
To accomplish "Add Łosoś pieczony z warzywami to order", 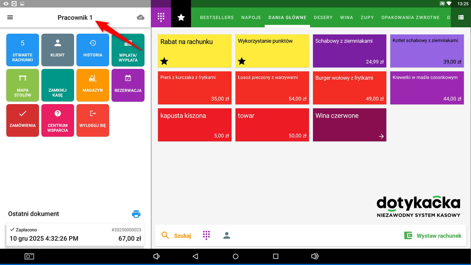I will tap(272, 88).
